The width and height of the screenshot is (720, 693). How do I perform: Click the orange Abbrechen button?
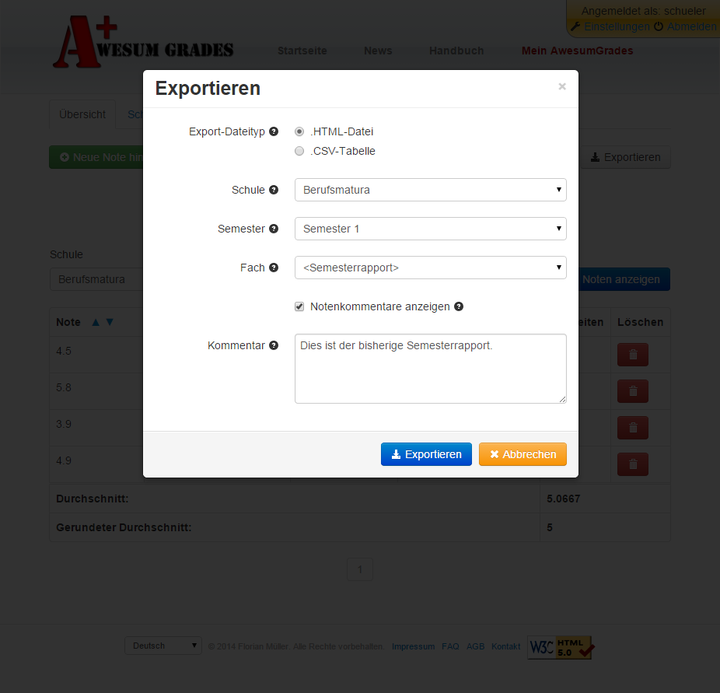[x=523, y=454]
